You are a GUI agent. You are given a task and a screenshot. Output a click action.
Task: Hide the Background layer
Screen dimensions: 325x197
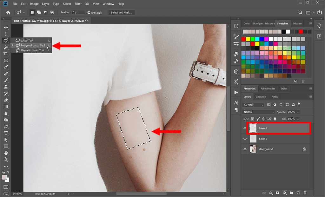(245, 149)
